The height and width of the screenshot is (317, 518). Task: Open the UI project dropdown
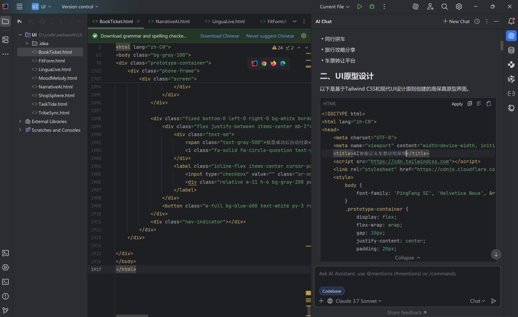pos(42,6)
